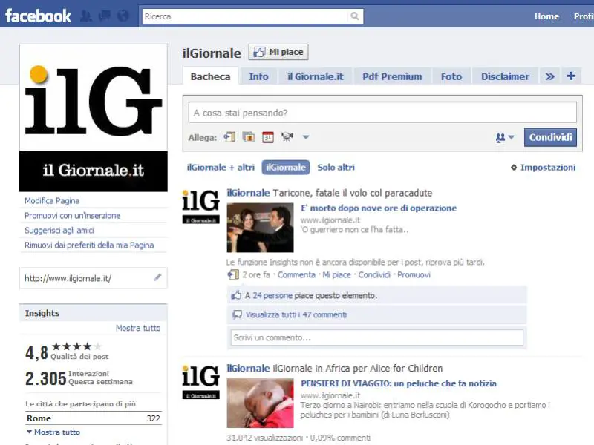The width and height of the screenshot is (594, 445).
Task: Select the 'Solo altri' wall filter
Action: click(336, 168)
